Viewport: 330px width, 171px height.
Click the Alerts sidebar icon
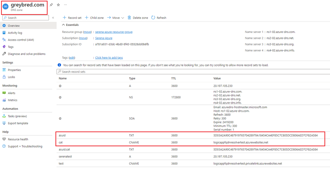tap(4, 93)
